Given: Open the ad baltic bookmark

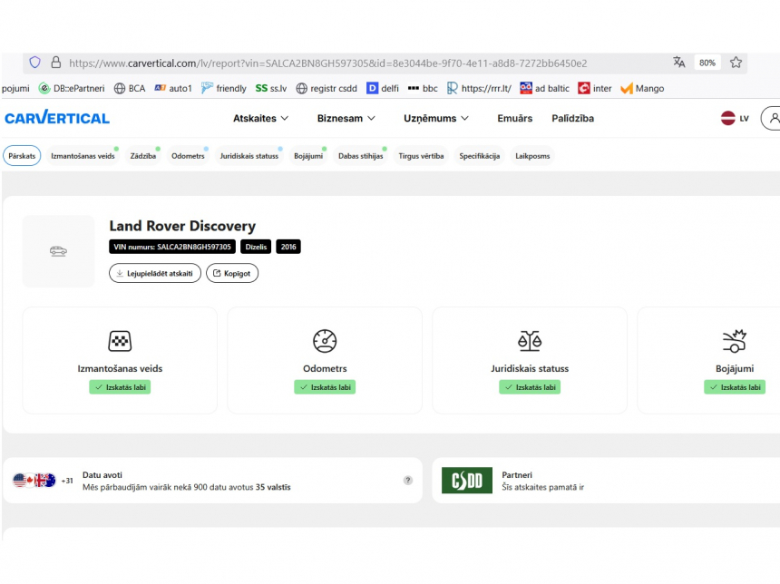Looking at the screenshot, I should point(544,88).
